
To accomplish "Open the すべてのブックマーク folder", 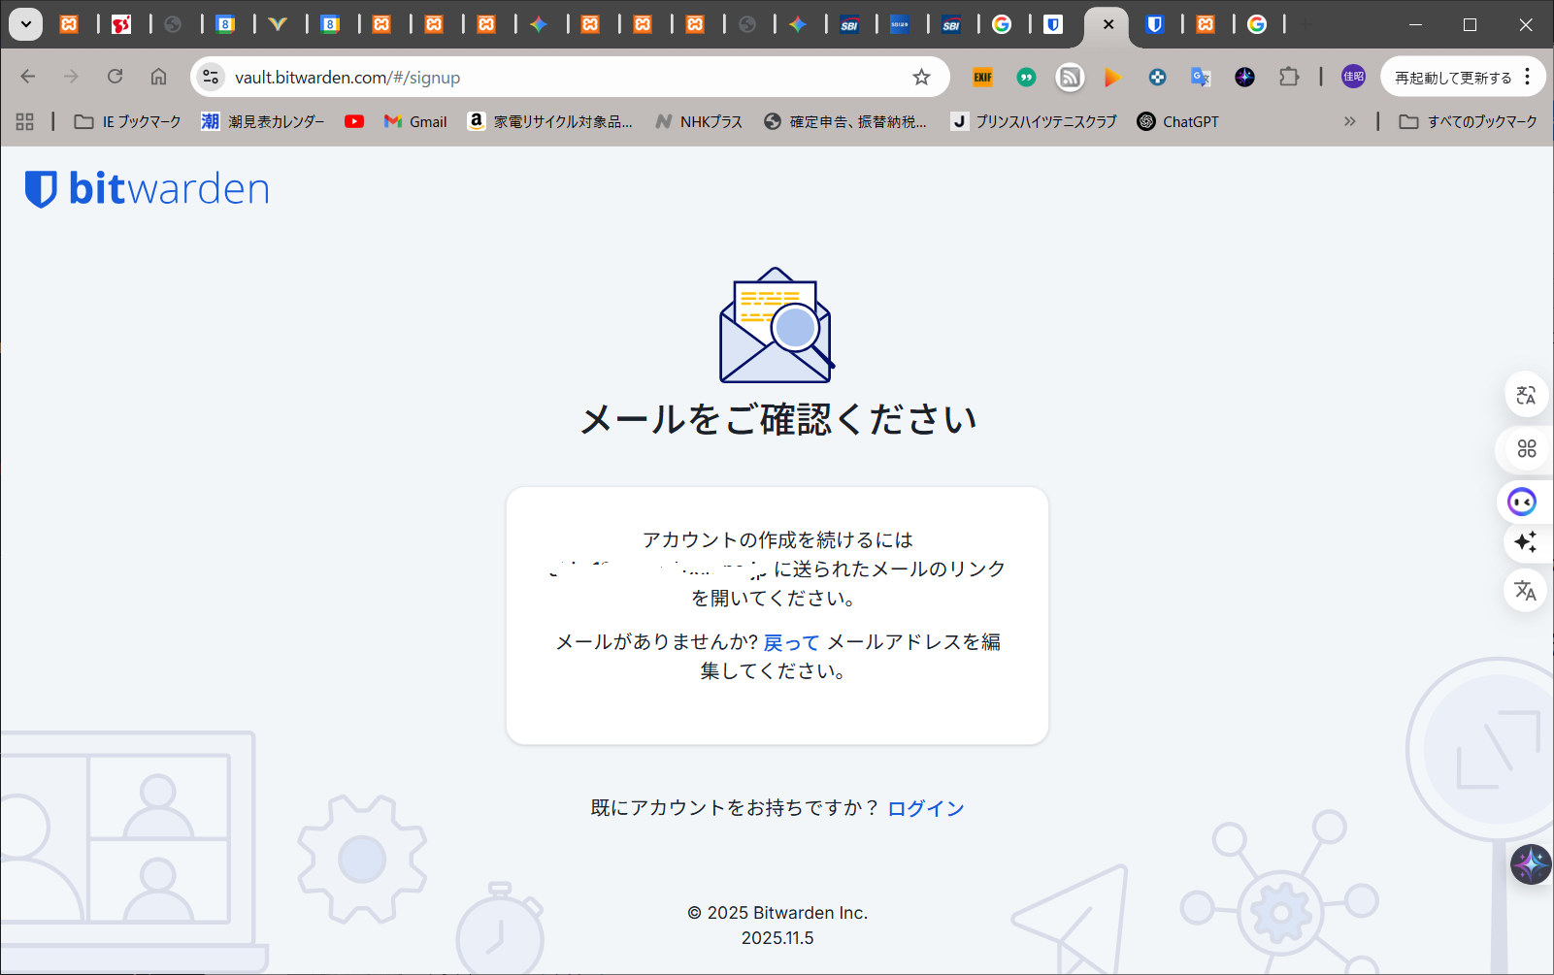I will tap(1468, 121).
